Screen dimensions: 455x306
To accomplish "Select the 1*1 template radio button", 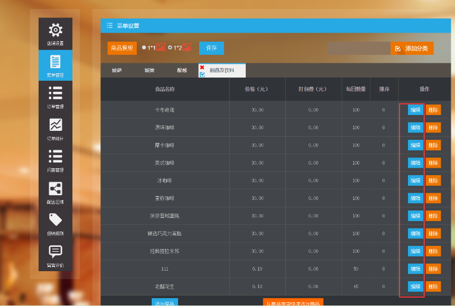I will [x=144, y=47].
